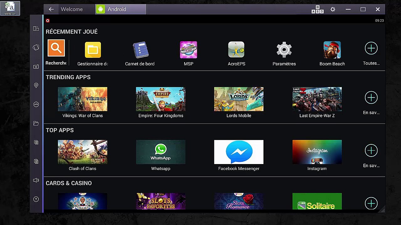Open Last Empire-War Z thumbnail

[x=317, y=99]
